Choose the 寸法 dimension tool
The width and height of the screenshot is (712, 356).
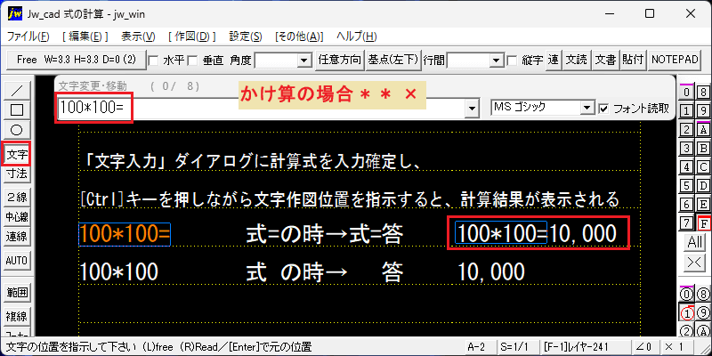(x=17, y=173)
